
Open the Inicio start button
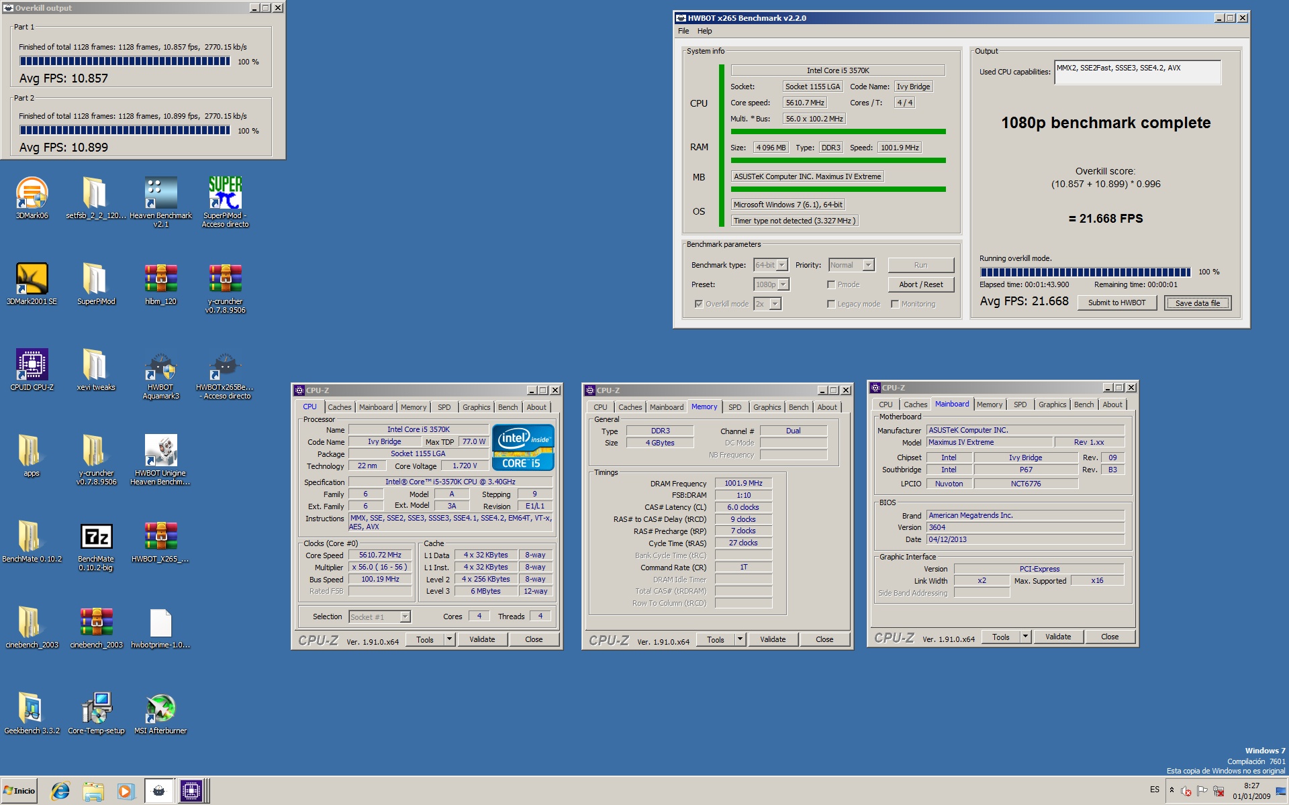click(x=19, y=791)
